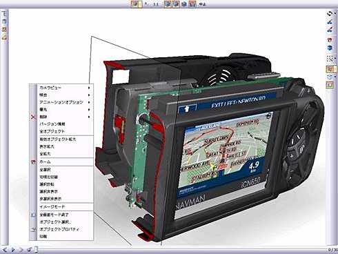Toggle the first highlighted cube icon after 1:1

click(168, 4)
